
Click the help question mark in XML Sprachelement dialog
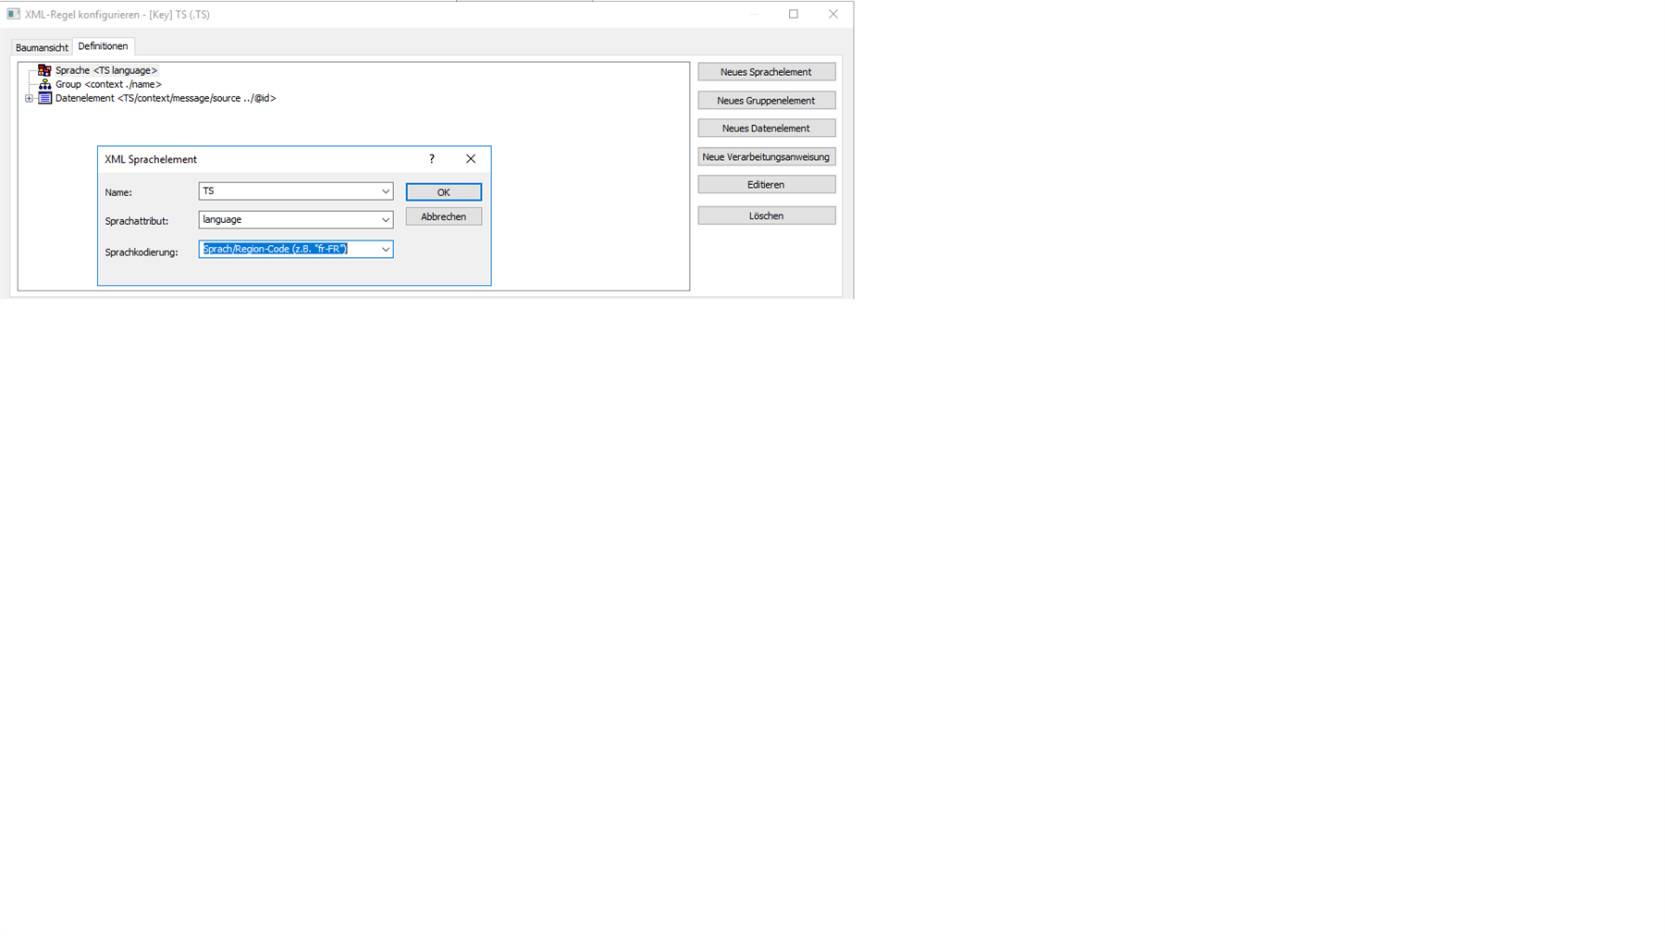click(x=432, y=159)
